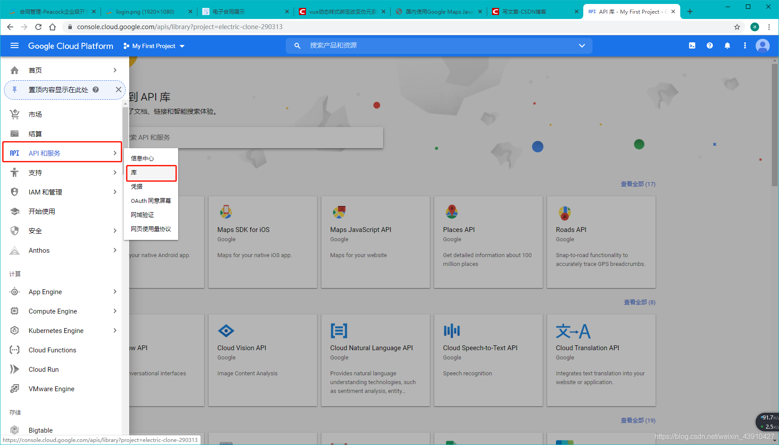779x445 pixels.
Task: Click the home icon next to 首页
Action: coord(15,70)
